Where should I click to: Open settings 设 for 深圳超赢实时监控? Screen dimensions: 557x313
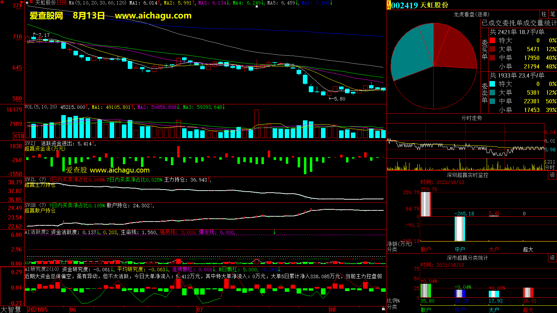[x=552, y=175]
